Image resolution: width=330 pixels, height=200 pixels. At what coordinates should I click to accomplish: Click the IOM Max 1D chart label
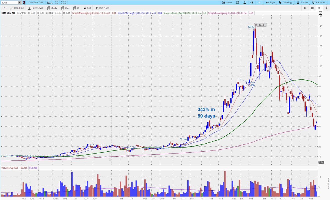(9, 13)
